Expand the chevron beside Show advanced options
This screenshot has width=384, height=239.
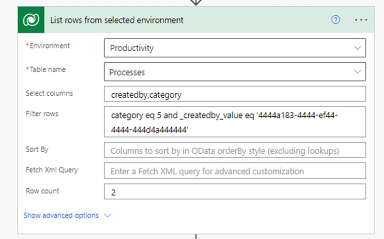108,216
